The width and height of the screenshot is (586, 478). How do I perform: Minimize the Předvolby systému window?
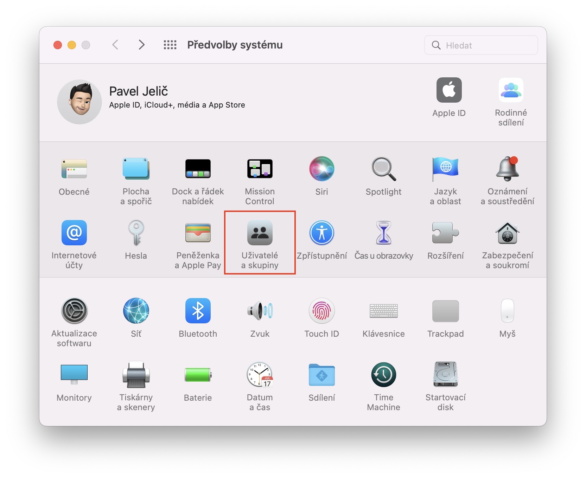point(72,45)
